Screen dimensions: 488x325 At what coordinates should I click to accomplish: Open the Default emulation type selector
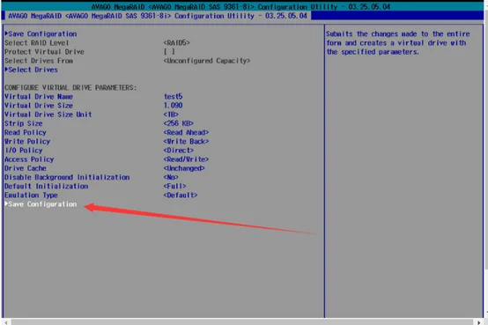(181, 196)
